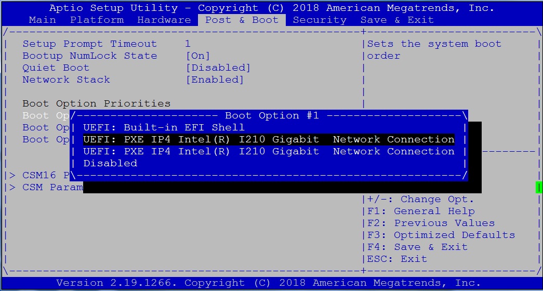Click the 'F4: Save & Exit' hint
The image size is (543, 291).
point(417,247)
